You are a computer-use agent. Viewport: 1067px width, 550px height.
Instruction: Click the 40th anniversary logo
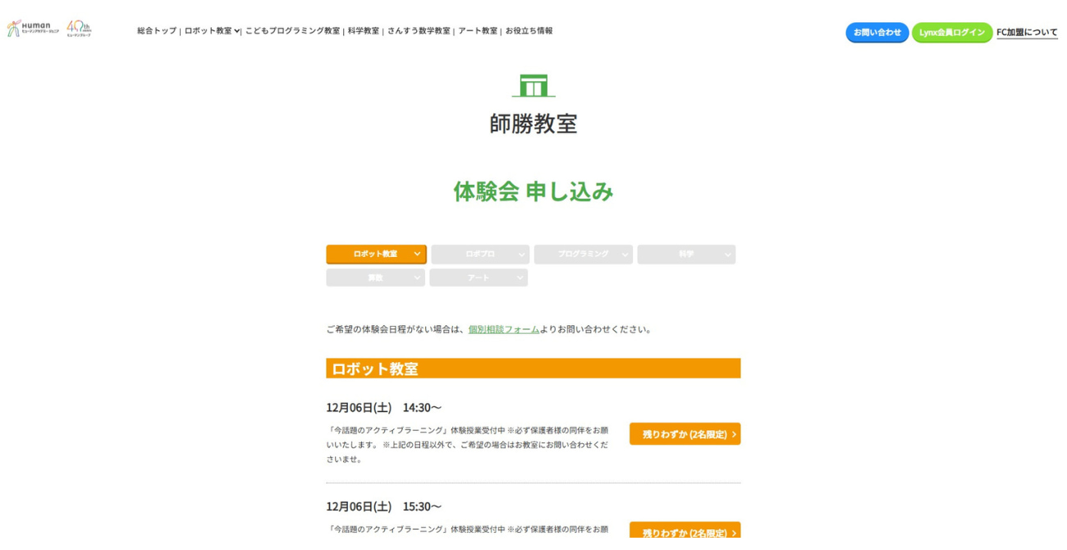(79, 29)
